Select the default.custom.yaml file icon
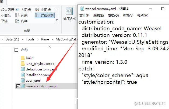 [23, 69]
